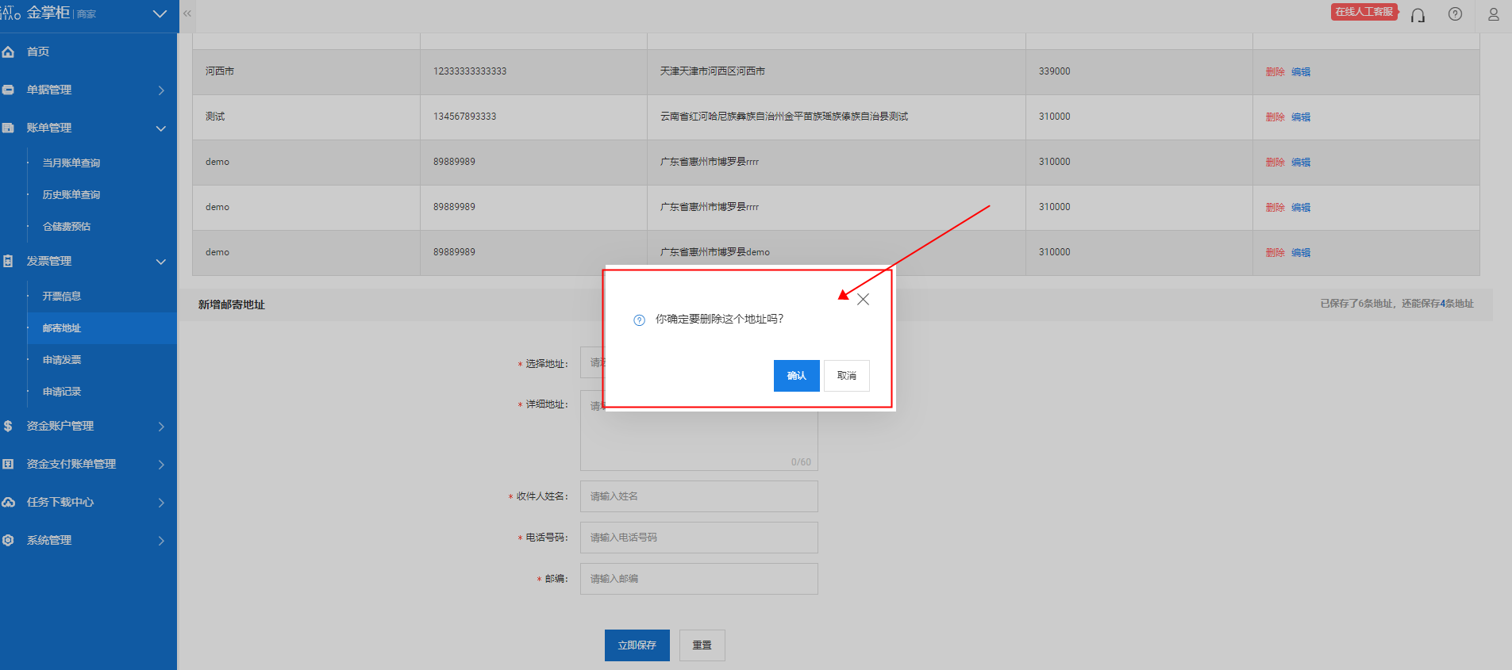This screenshot has height=670, width=1512.
Task: Click the 资金账户管理 dollar icon
Action: coord(9,426)
